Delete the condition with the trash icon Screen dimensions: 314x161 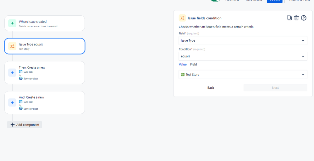pyautogui.click(x=296, y=18)
